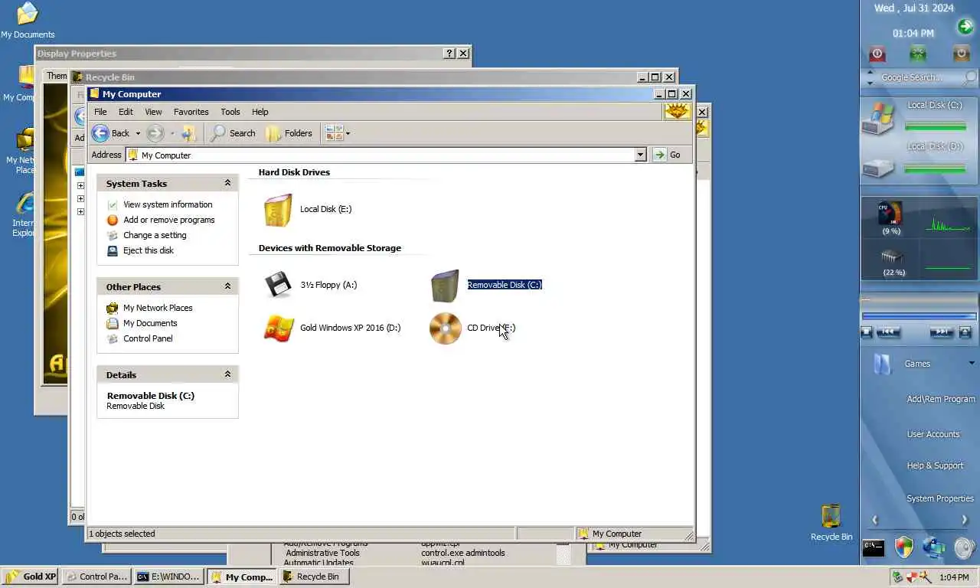Click the My Documents desktop icon
The width and height of the screenshot is (980, 588).
point(28,20)
